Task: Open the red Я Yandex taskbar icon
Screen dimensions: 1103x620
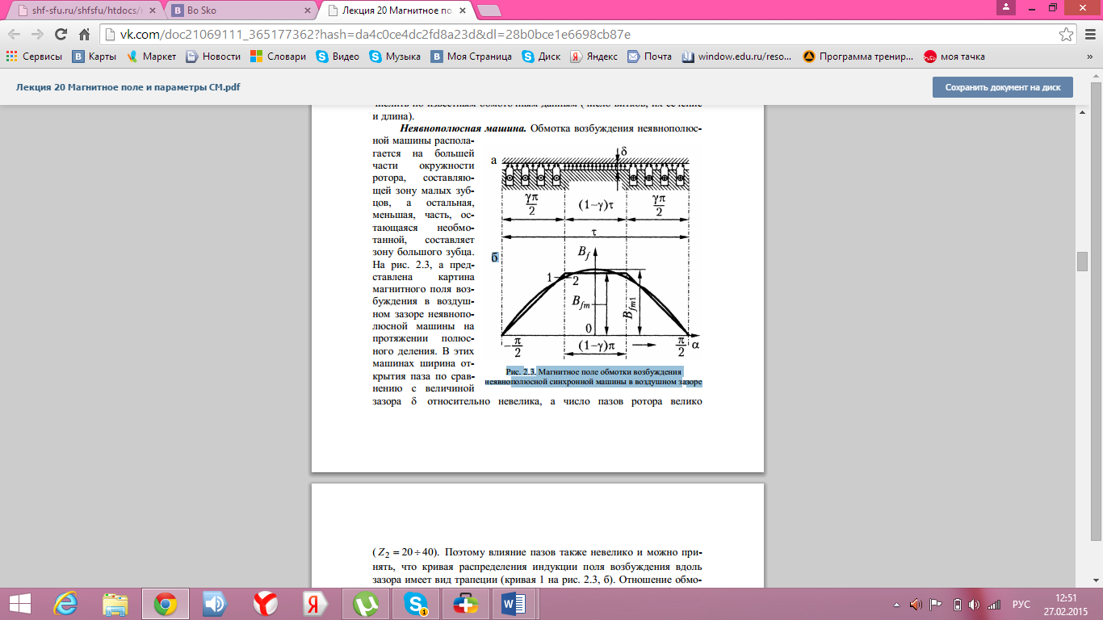Action: pos(316,604)
